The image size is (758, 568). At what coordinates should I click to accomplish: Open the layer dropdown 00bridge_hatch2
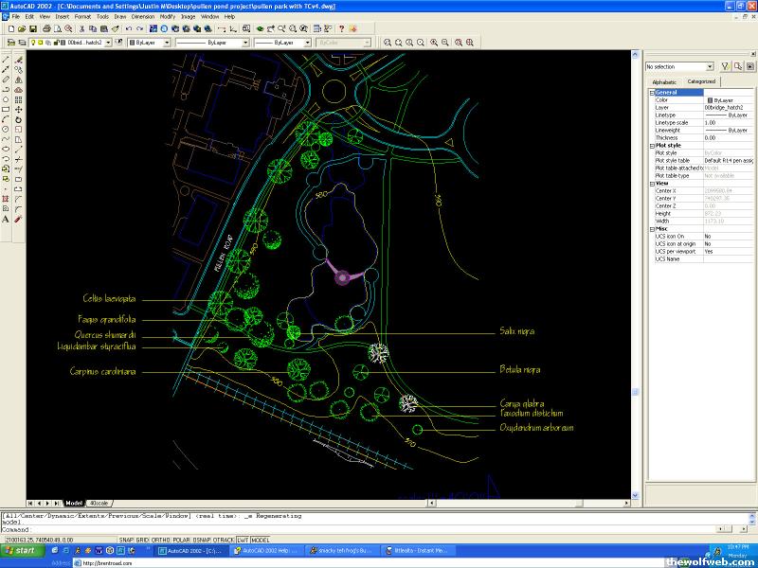(106, 43)
